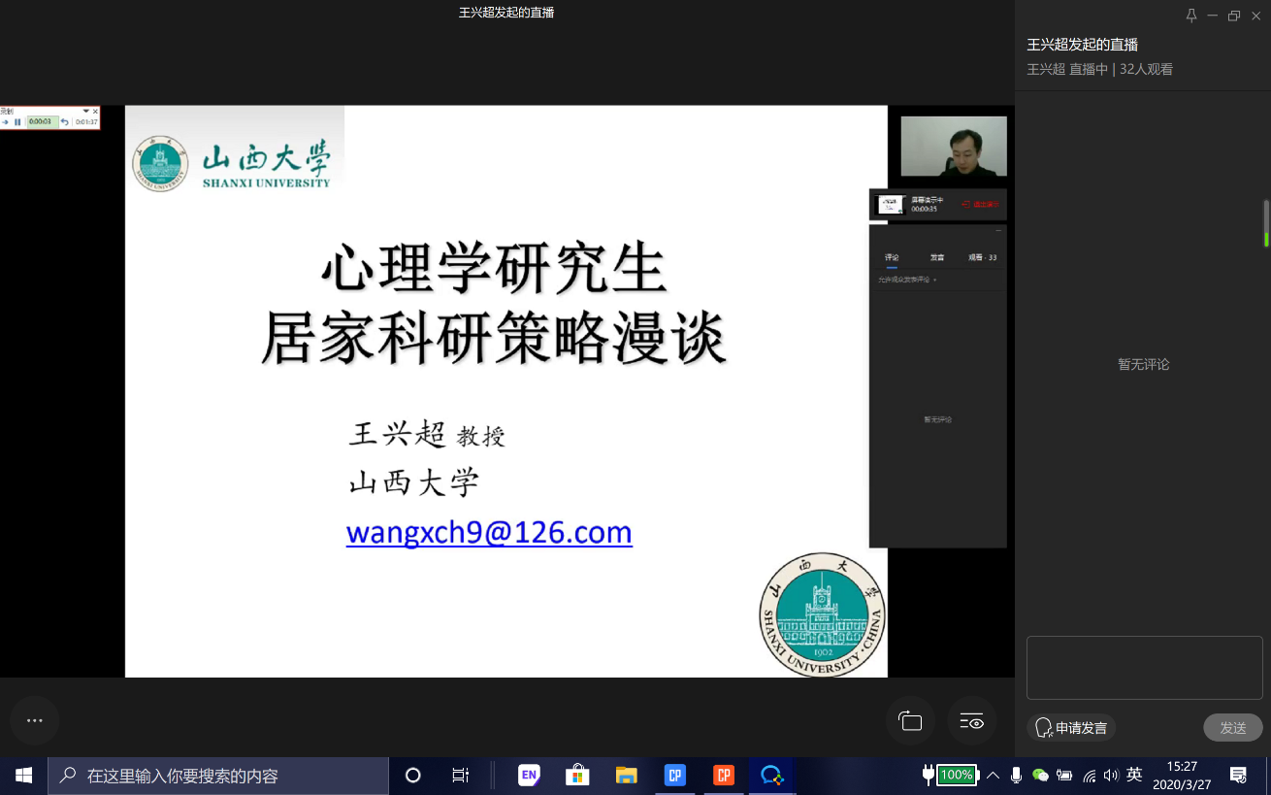Switch to the 发言 tab in shared panel

937,257
